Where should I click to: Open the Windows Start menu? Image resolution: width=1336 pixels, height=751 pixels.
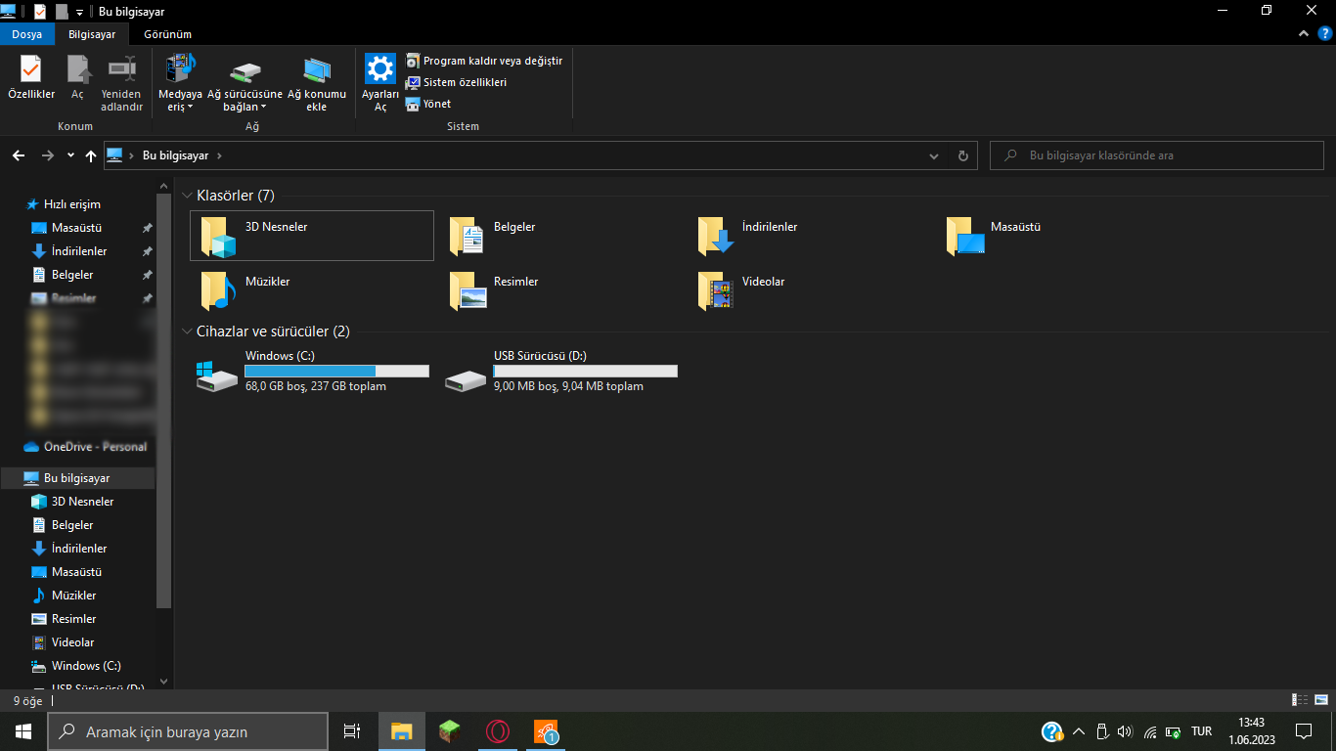[x=23, y=731]
